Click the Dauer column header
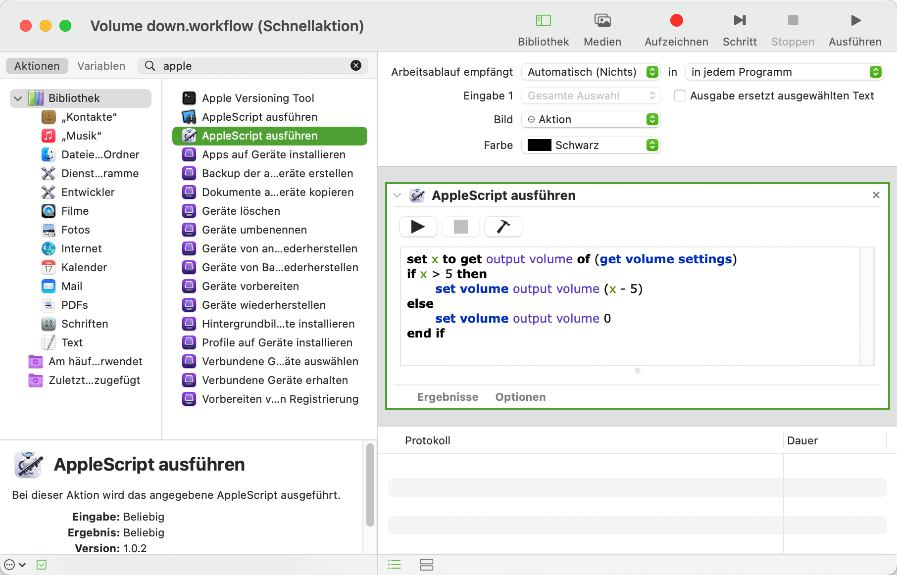Image resolution: width=897 pixels, height=575 pixels. pyautogui.click(x=802, y=441)
